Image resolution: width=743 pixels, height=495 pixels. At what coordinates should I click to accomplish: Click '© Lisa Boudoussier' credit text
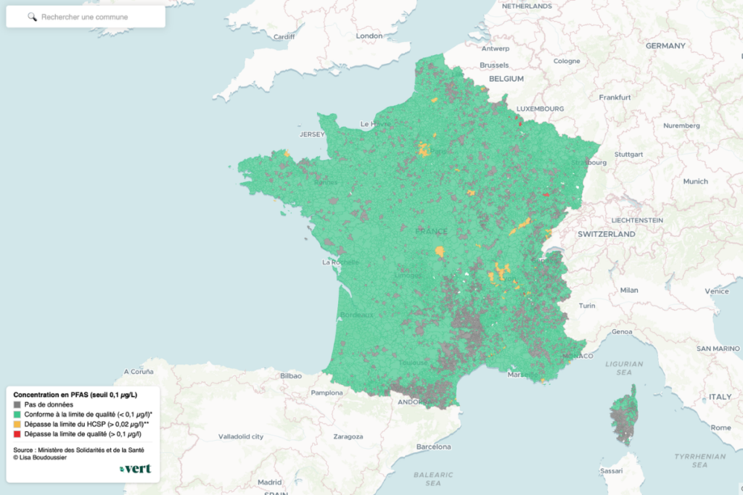(41, 457)
